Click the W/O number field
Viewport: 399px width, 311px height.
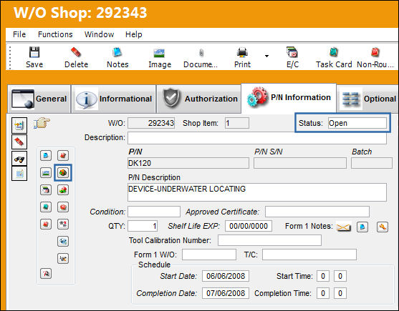pos(151,123)
